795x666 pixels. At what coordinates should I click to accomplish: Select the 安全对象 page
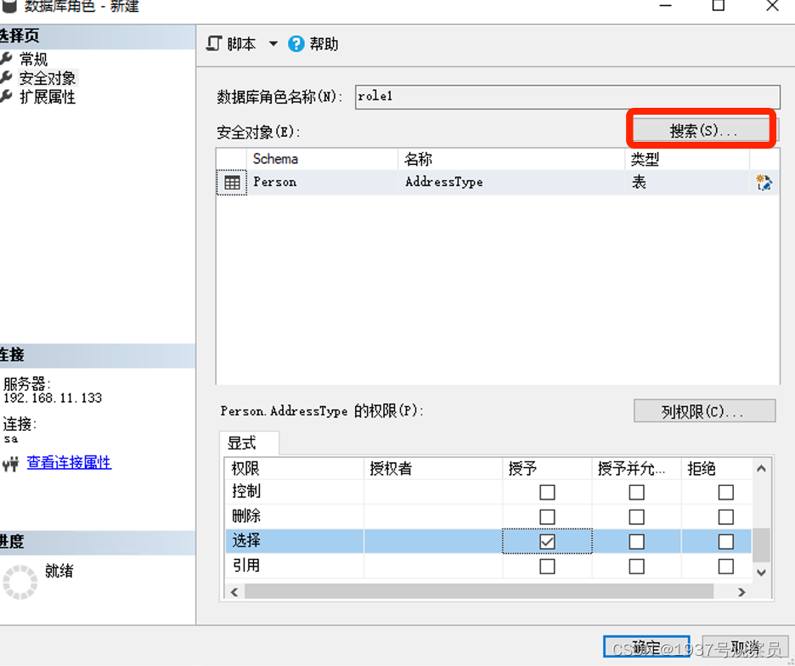click(48, 78)
